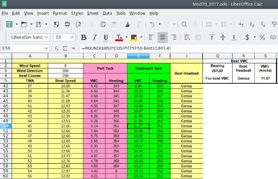Toggle Italic formatting
278x179 pixels.
pyautogui.click(x=95, y=37)
